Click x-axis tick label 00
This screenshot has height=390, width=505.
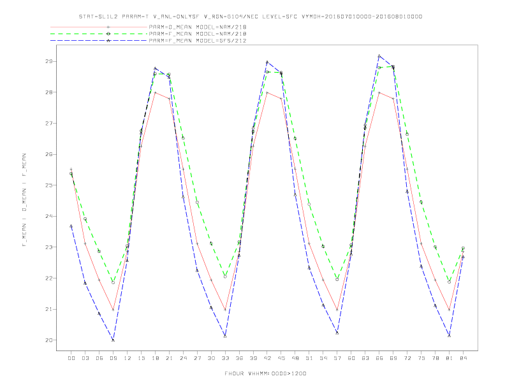[x=71, y=358]
